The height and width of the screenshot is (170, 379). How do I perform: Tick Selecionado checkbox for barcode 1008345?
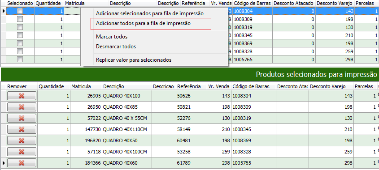pyautogui.click(x=20, y=35)
